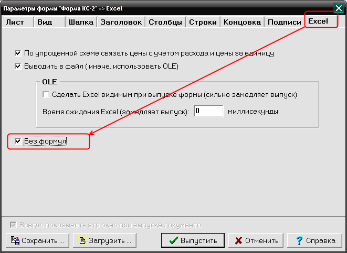Close the form parameters dialog window
The width and height of the screenshot is (347, 253).
(339, 8)
